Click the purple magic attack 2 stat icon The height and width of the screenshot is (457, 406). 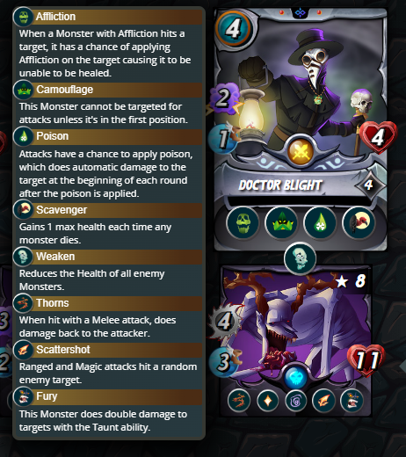224,98
